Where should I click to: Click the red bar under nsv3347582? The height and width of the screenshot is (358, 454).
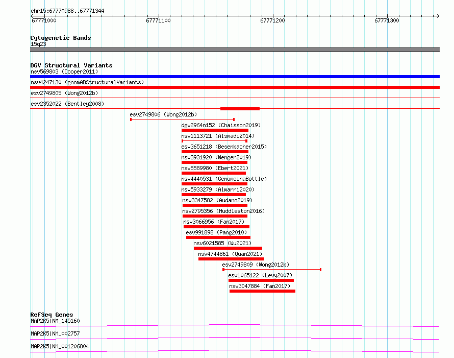tap(215, 205)
